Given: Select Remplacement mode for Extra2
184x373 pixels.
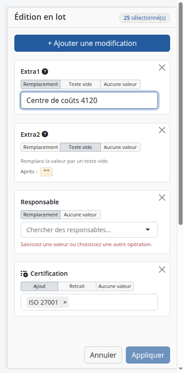Looking at the screenshot, I should 40,147.
